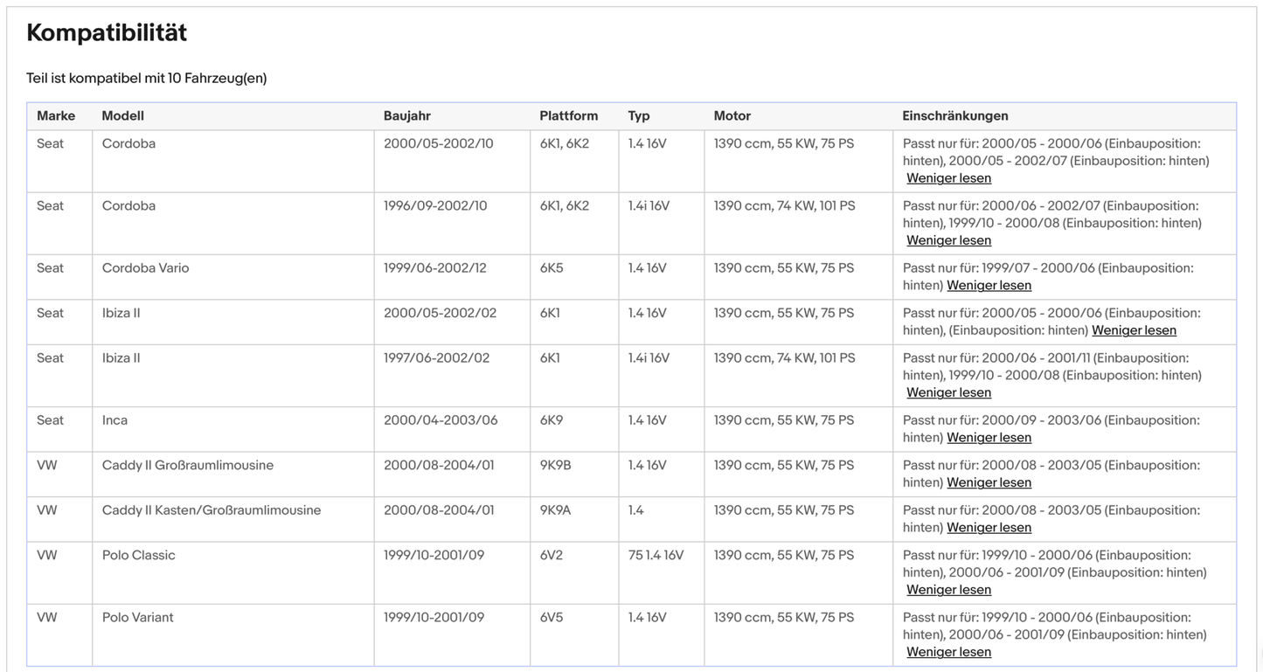Click the 'Einschränkungen' column header
The width and height of the screenshot is (1263, 672).
(x=955, y=116)
